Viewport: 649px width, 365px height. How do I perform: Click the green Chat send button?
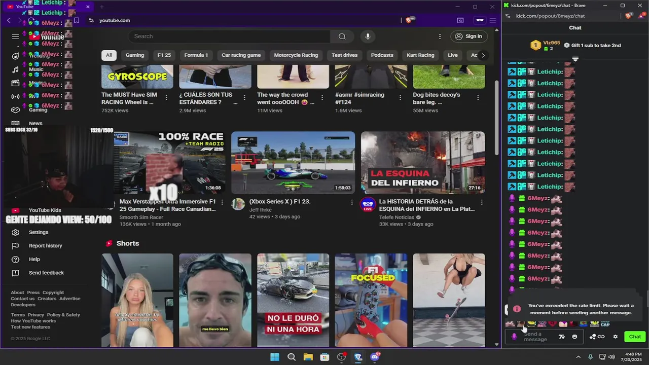click(635, 337)
